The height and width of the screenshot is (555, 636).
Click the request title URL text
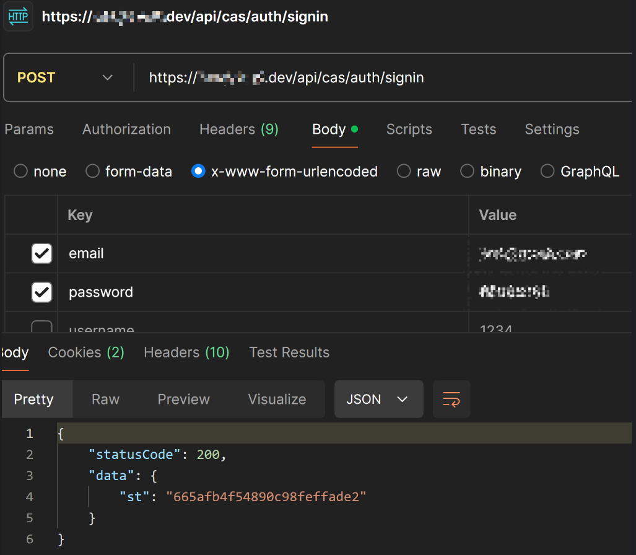point(185,17)
